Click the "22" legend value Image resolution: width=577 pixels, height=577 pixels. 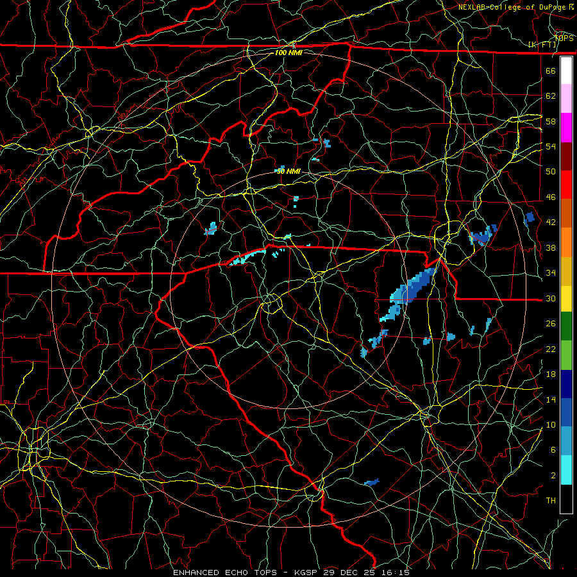point(551,349)
